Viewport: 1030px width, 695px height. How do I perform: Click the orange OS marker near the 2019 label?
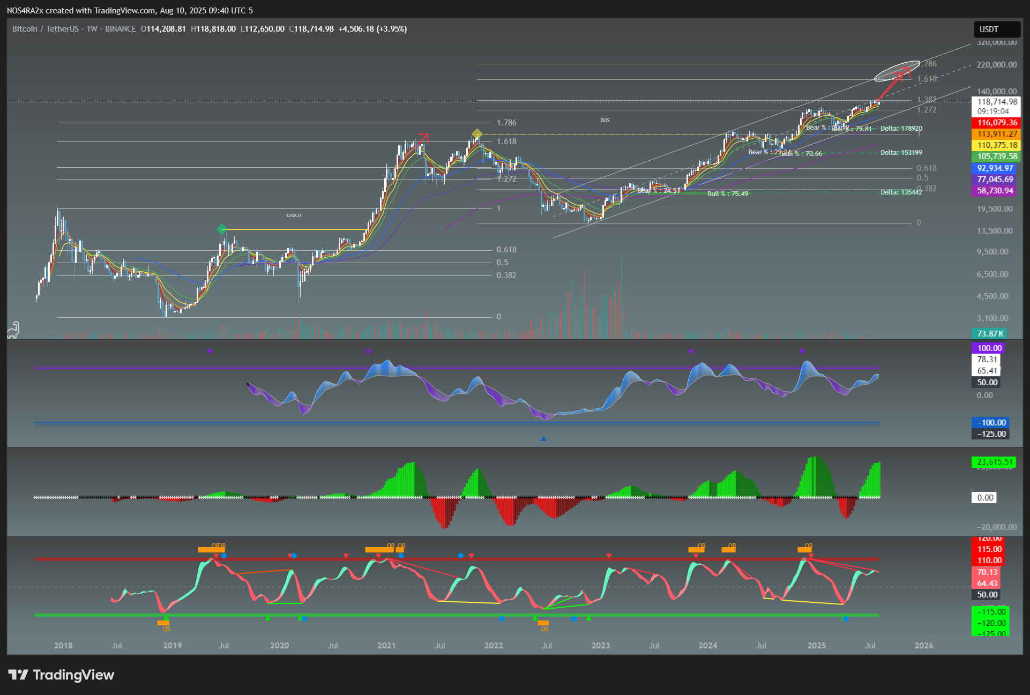(x=163, y=623)
